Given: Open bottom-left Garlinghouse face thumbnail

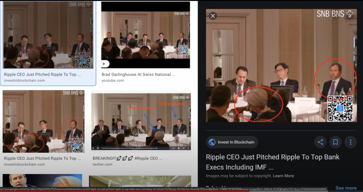Looking at the screenshot, I should [x=42, y=180].
